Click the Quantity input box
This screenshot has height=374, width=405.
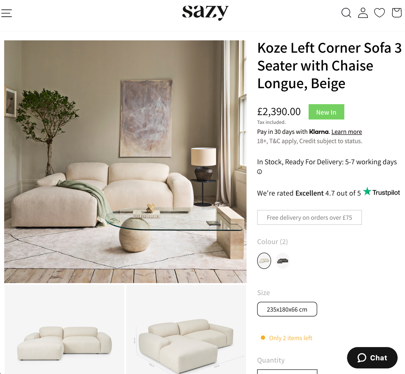tap(287, 372)
